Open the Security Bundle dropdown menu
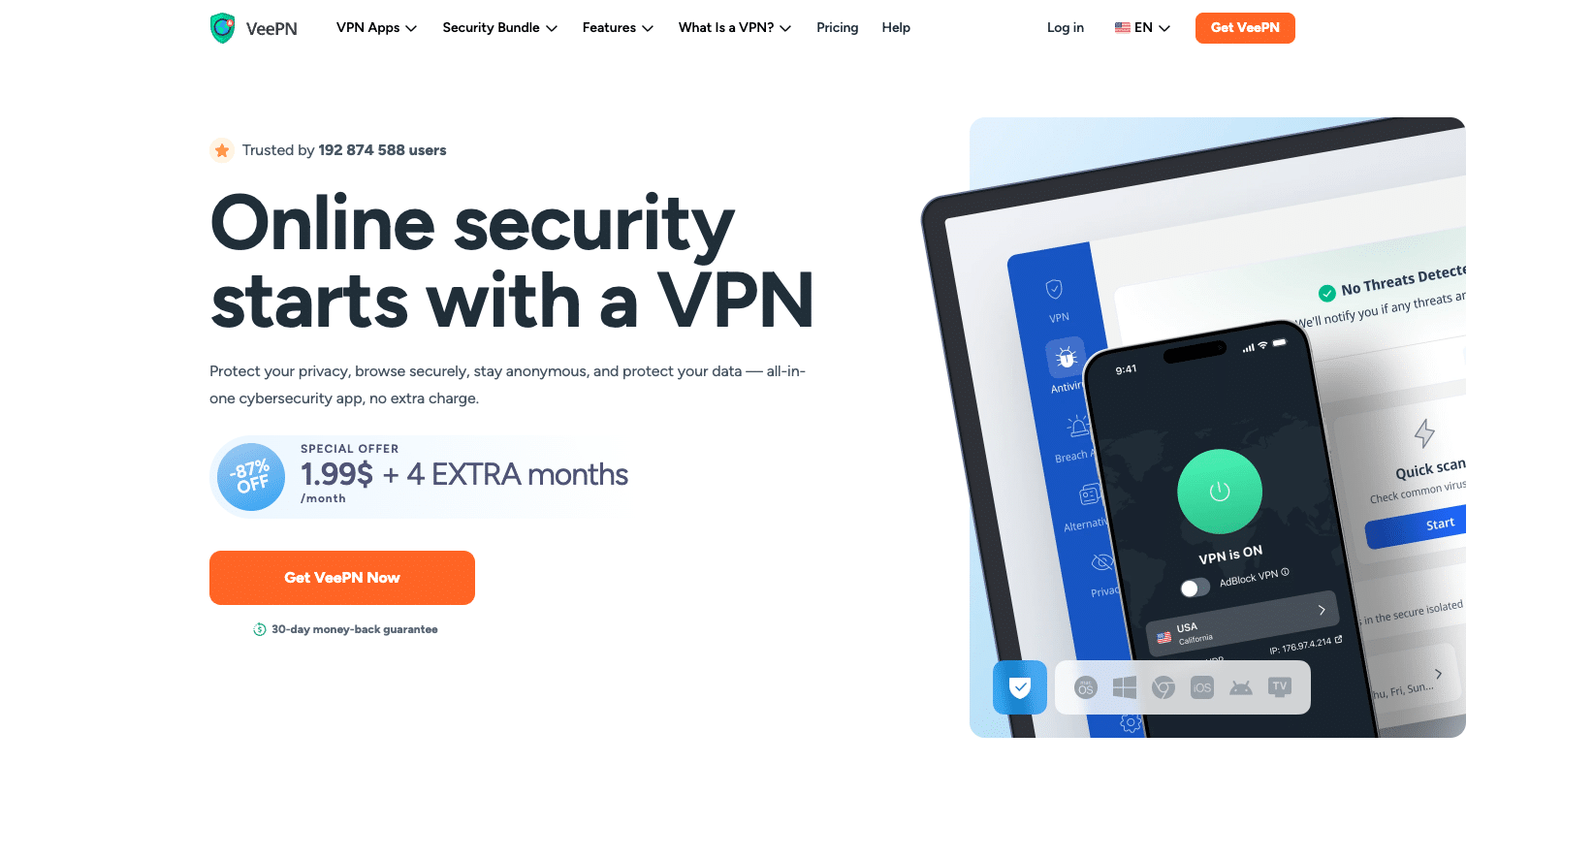The width and height of the screenshot is (1594, 859). tap(499, 28)
